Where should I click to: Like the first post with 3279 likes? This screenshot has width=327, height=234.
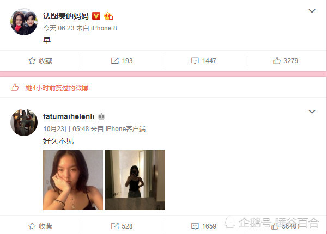coord(286,61)
